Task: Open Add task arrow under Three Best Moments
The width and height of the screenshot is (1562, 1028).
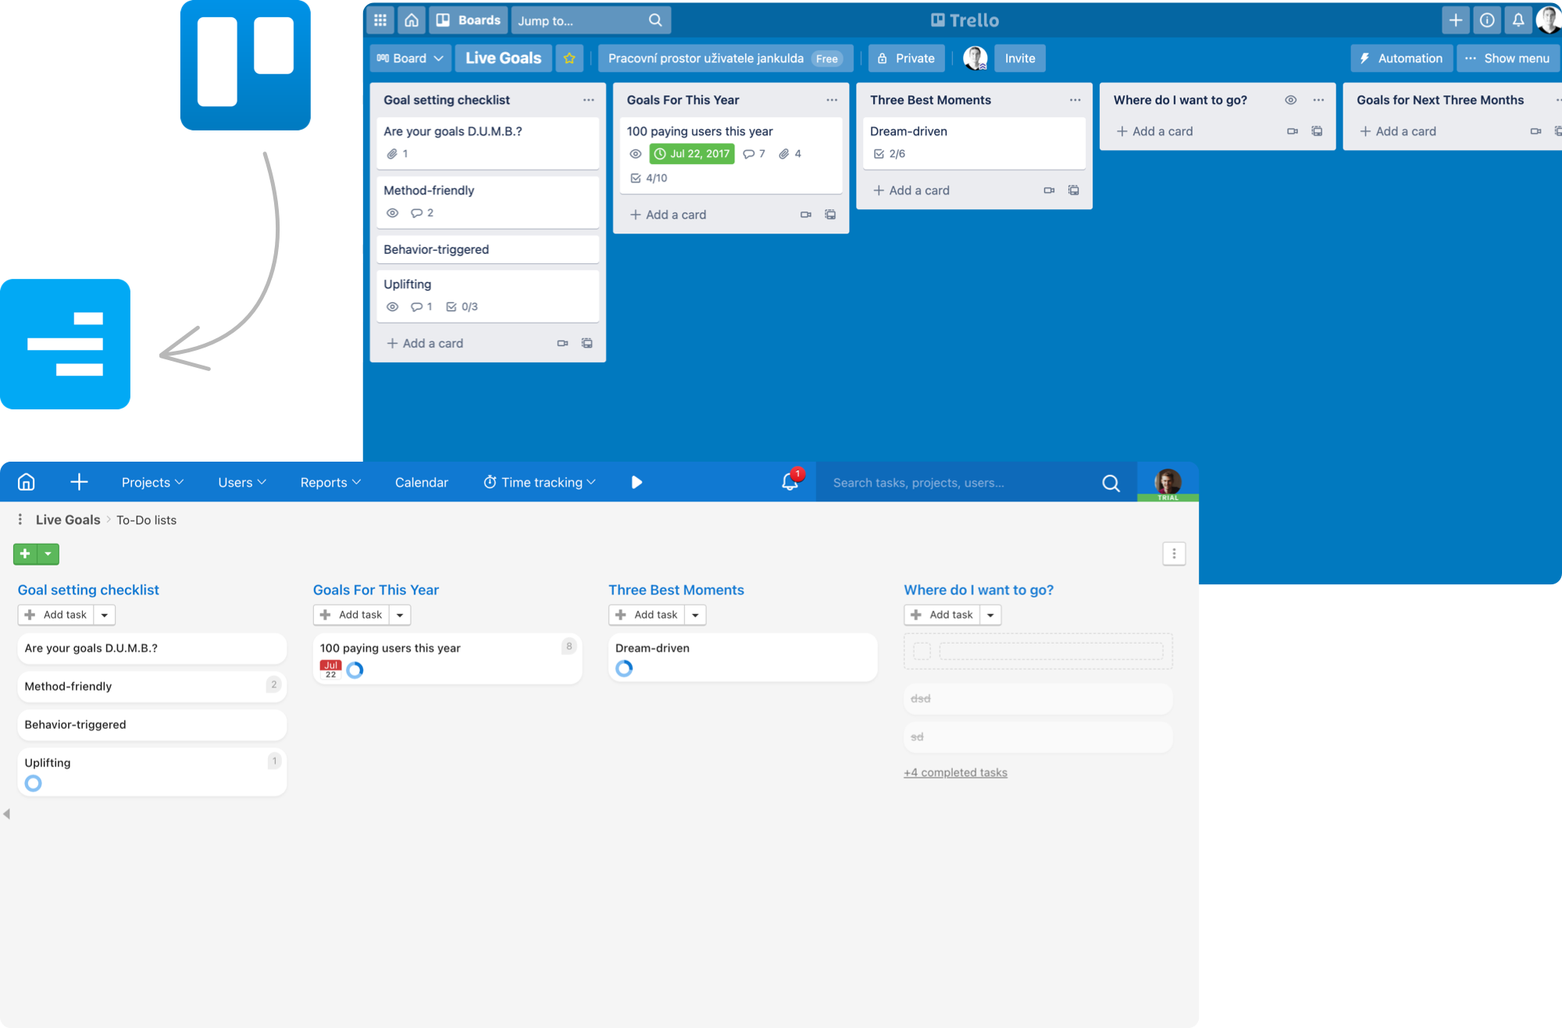Action: point(695,615)
